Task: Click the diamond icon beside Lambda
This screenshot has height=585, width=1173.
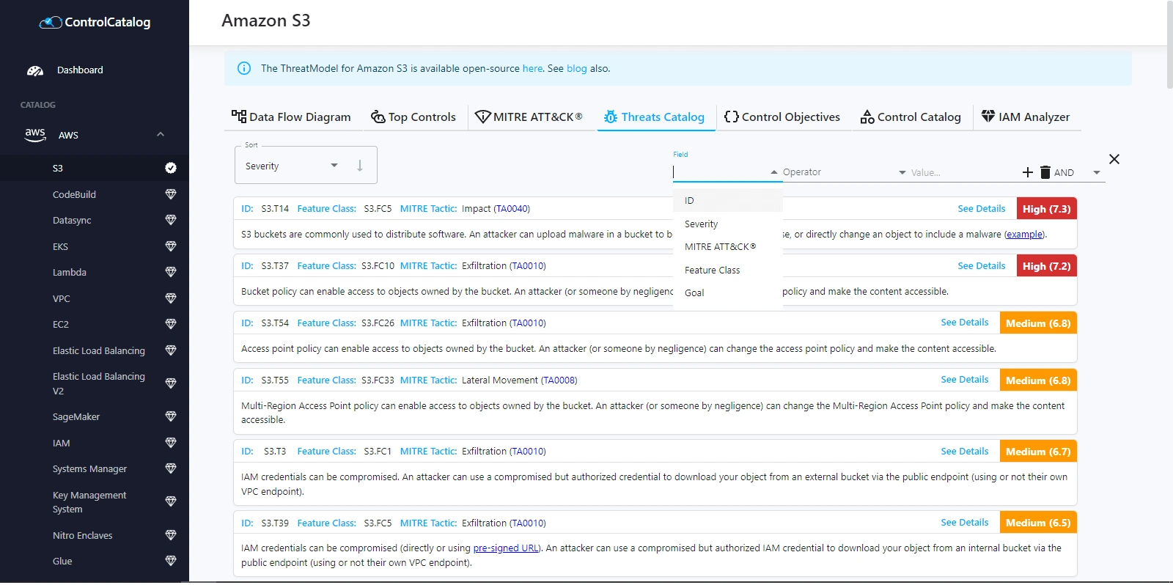Action: pyautogui.click(x=171, y=272)
